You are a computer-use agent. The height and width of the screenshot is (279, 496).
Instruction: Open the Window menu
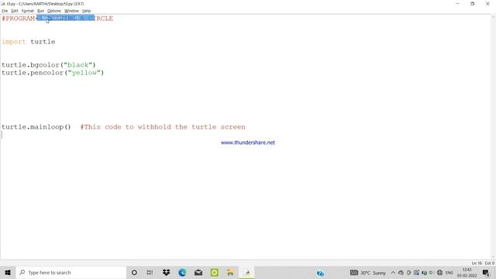pos(71,11)
